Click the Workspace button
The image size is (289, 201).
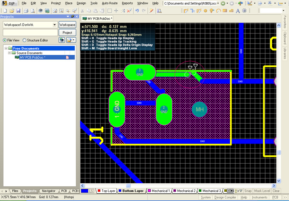(67, 25)
